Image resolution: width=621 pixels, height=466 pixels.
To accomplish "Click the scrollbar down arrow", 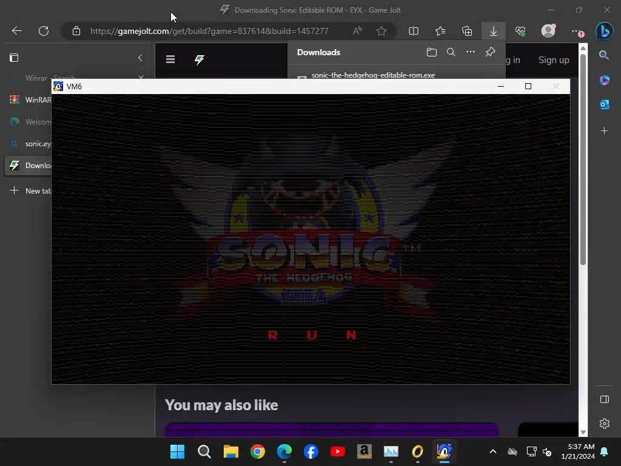I will [583, 432].
